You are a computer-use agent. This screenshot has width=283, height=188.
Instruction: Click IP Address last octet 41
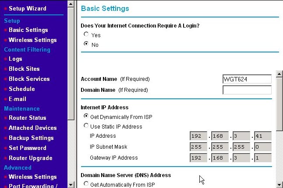tap(263, 136)
